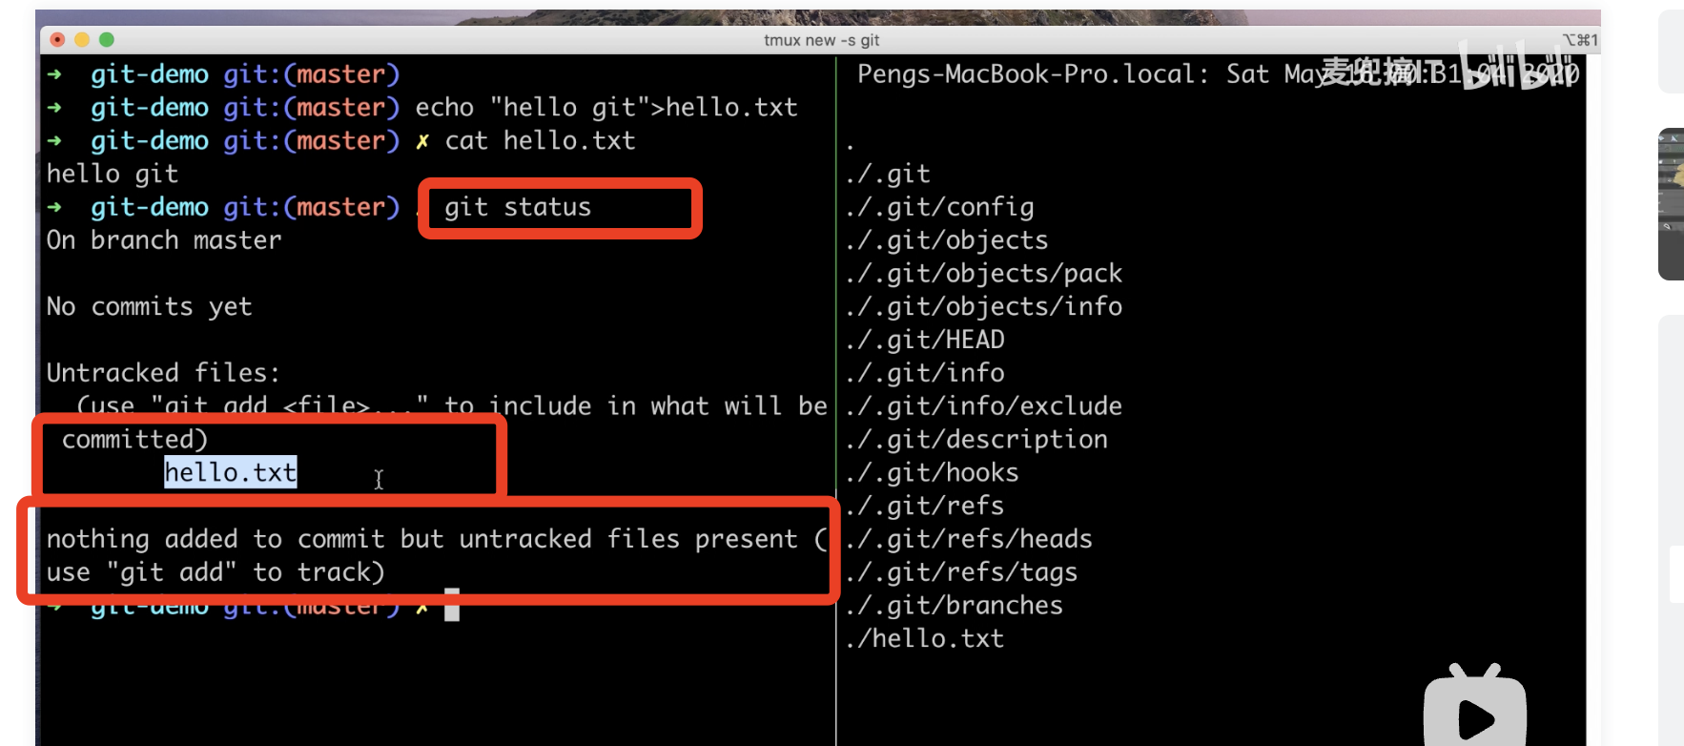Click the highlighted hello.txt untracked file
The image size is (1684, 746).
[230, 472]
